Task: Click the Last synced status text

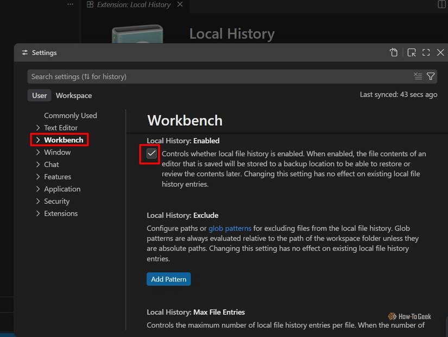Action: pyautogui.click(x=398, y=94)
